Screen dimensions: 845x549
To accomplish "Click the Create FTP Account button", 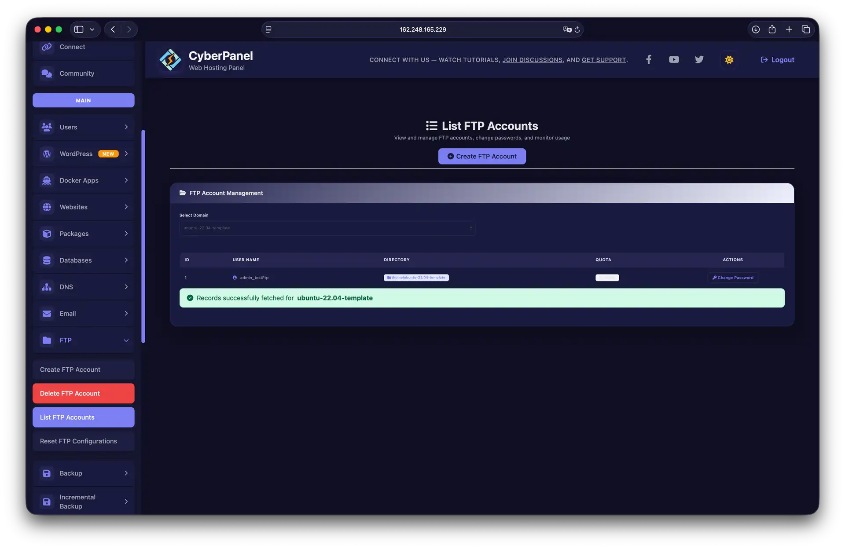I will (x=482, y=156).
